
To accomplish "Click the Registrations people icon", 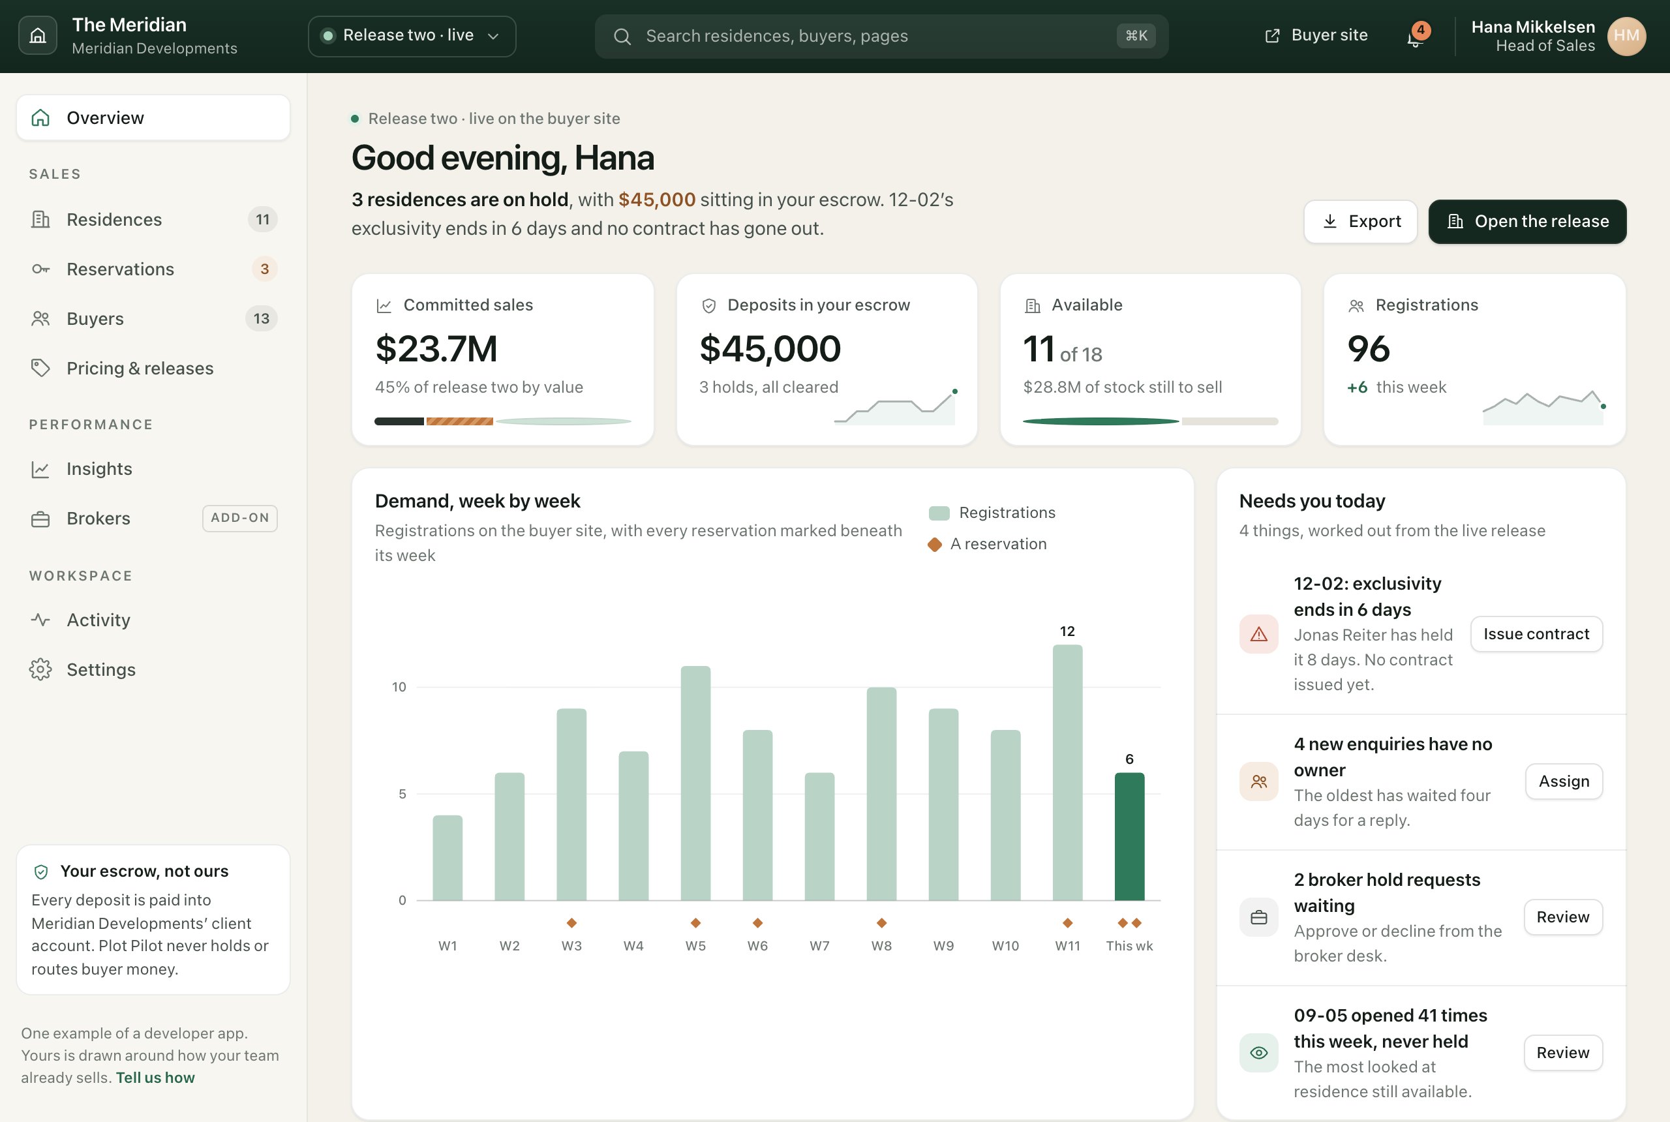I will tap(1356, 305).
